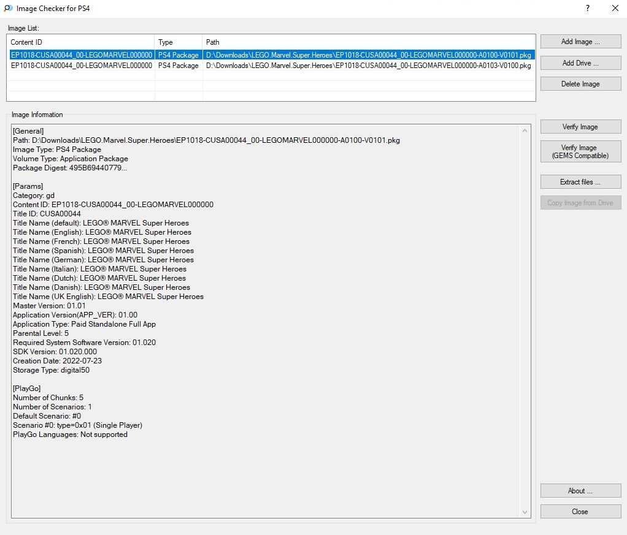627x535 pixels.
Task: Click the Package Digest line
Action: click(x=70, y=168)
